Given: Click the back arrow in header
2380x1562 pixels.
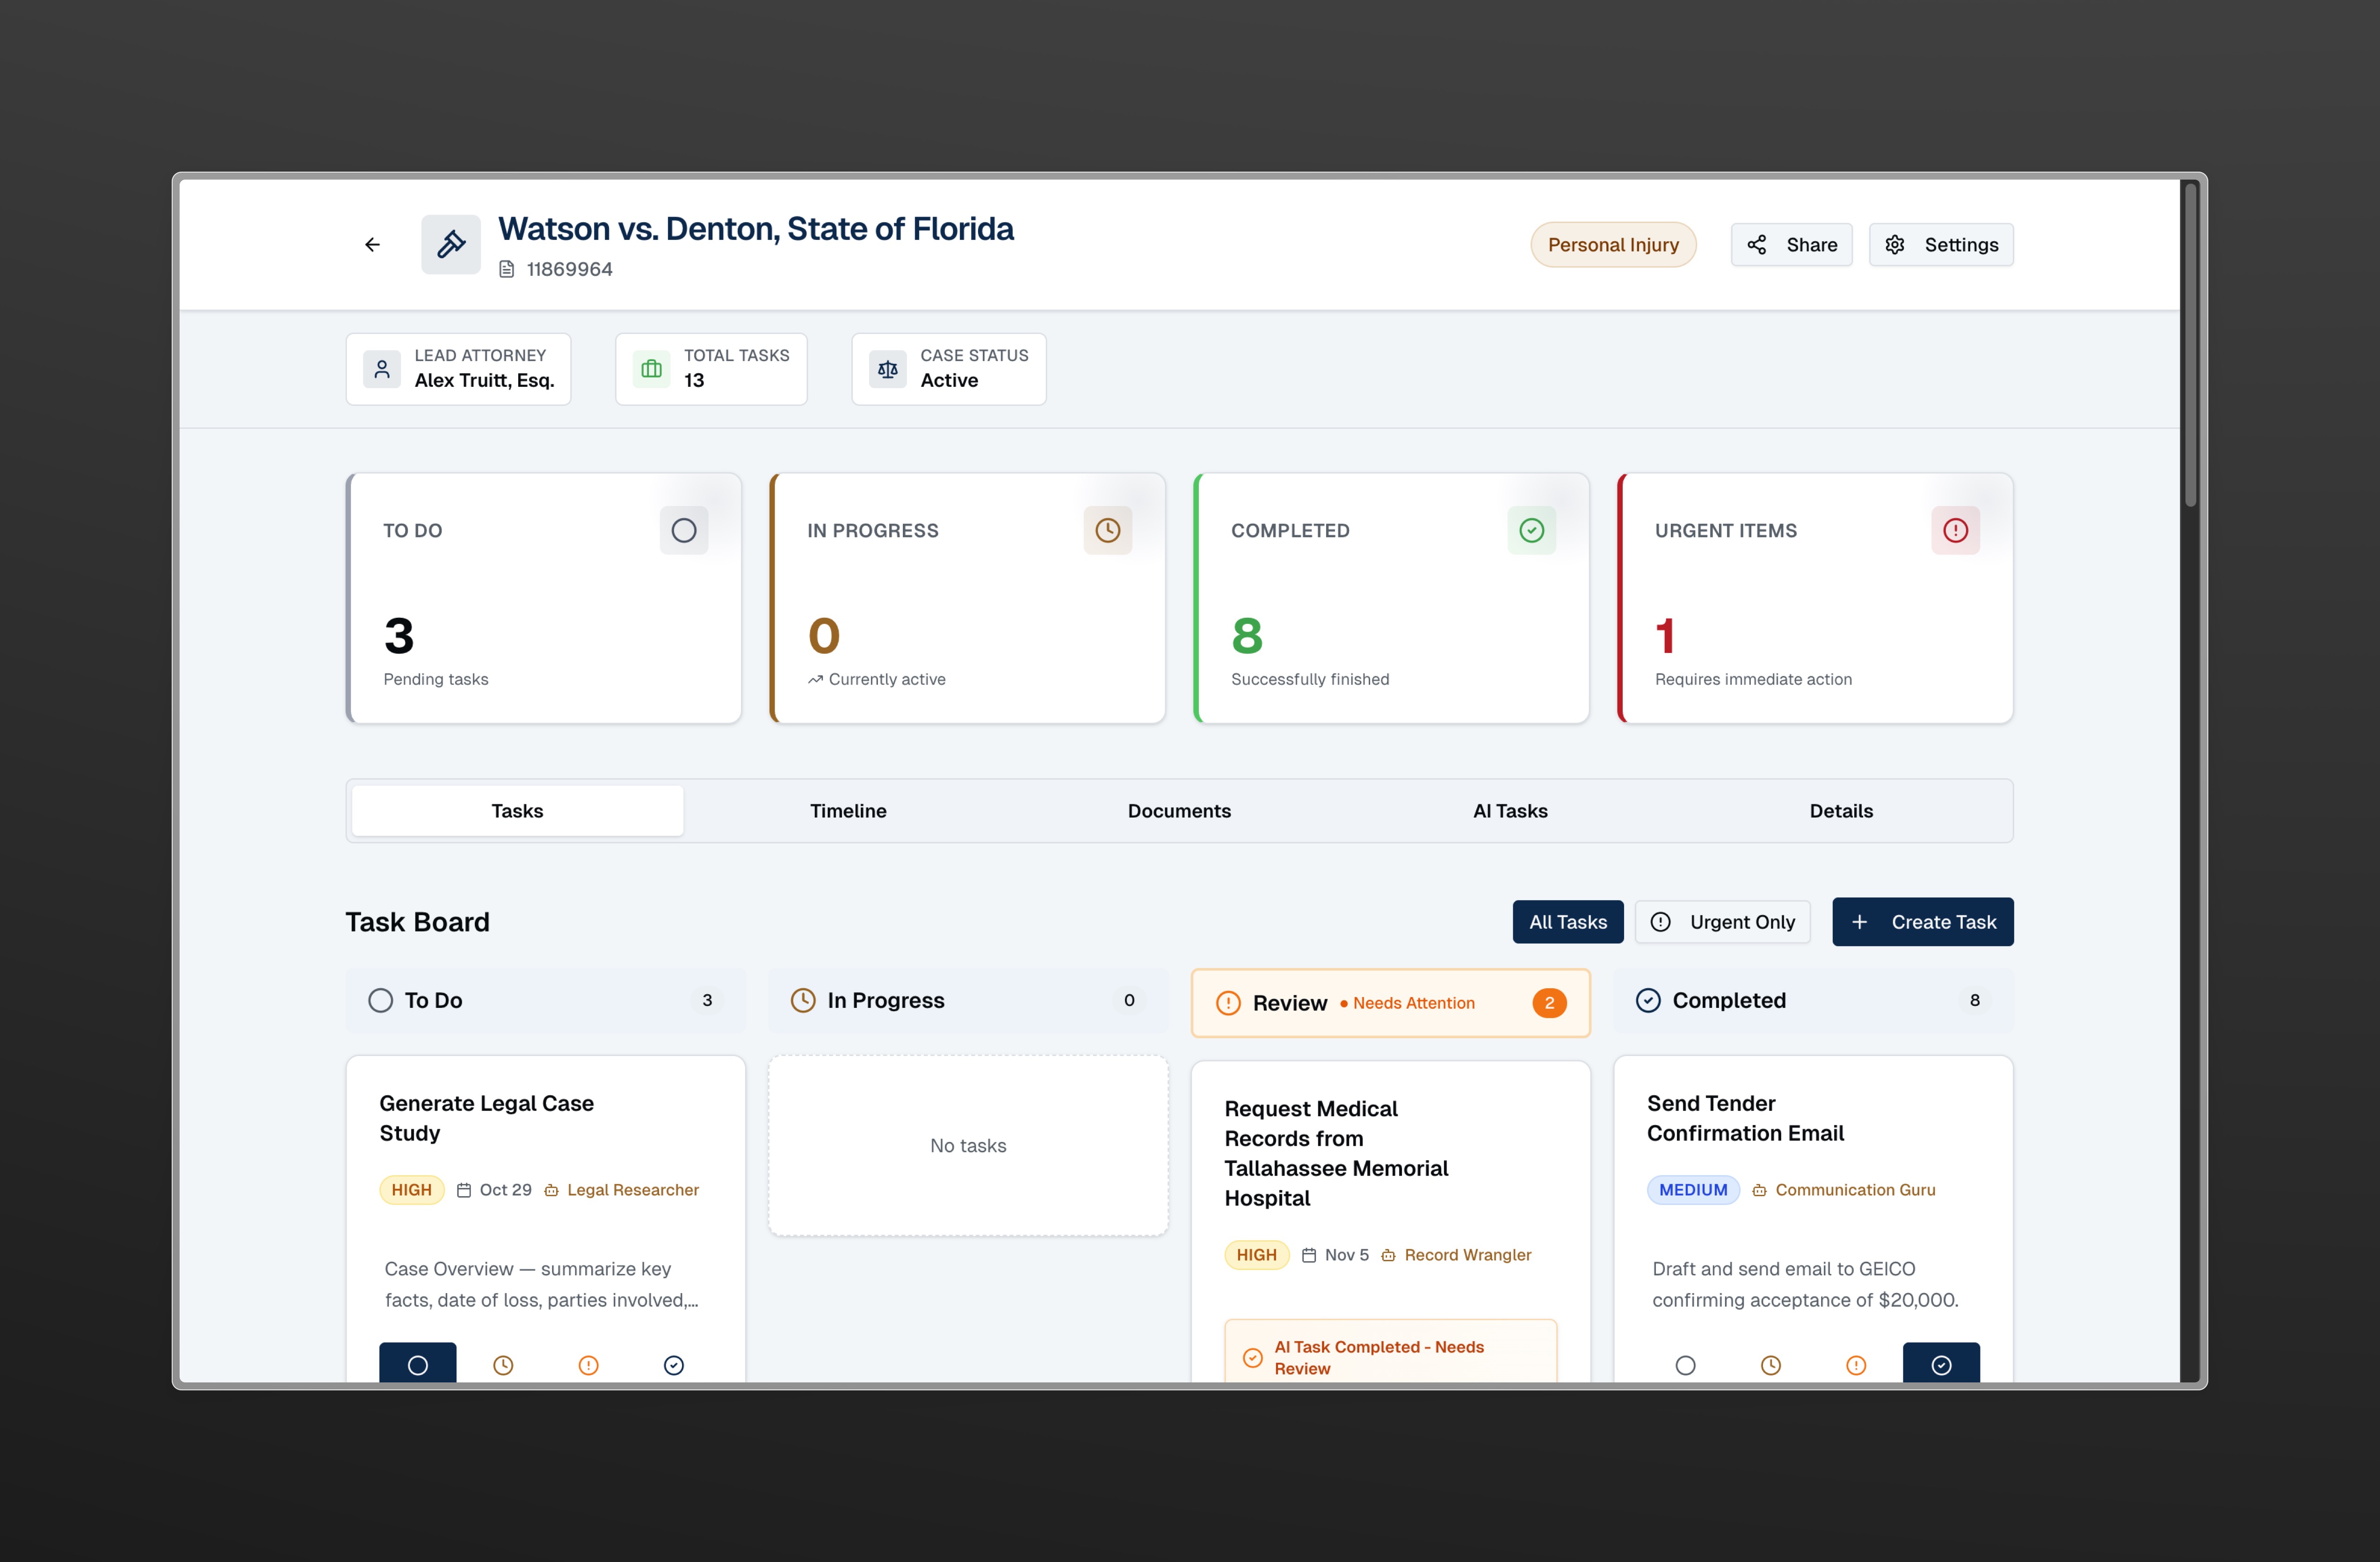Looking at the screenshot, I should tap(372, 244).
